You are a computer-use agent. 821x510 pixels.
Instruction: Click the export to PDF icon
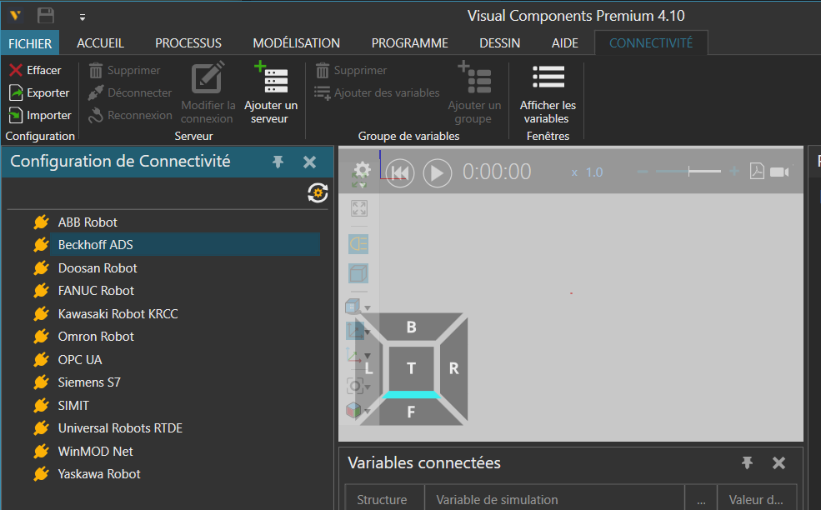(x=757, y=172)
